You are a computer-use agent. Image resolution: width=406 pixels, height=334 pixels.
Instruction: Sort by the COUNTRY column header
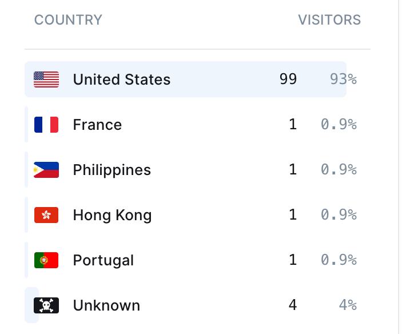(x=68, y=20)
